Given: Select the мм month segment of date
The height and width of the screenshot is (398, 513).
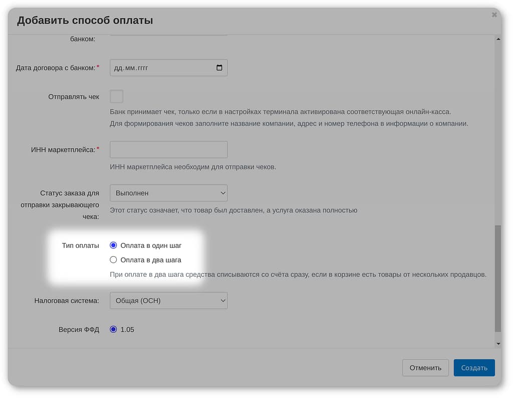Looking at the screenshot, I should (129, 68).
